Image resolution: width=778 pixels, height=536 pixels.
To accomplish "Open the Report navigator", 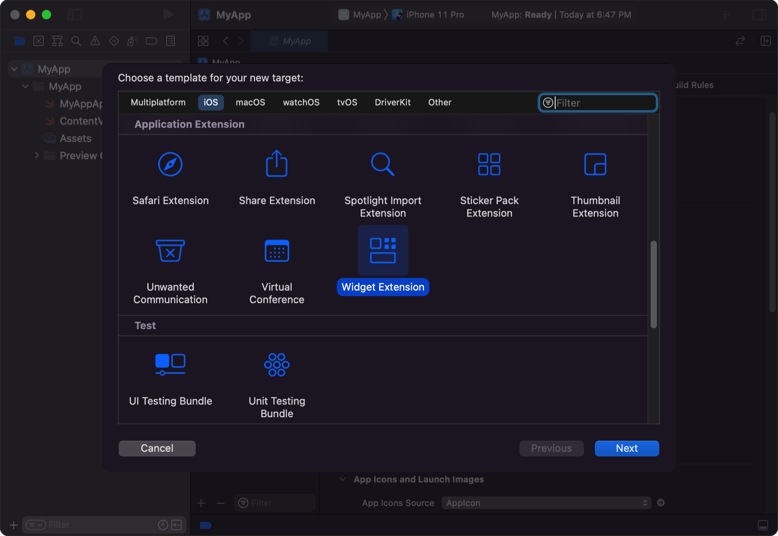I will pyautogui.click(x=170, y=41).
